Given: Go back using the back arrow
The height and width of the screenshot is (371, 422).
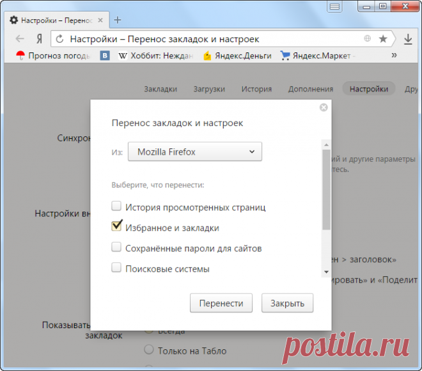Looking at the screenshot, I should (20, 39).
